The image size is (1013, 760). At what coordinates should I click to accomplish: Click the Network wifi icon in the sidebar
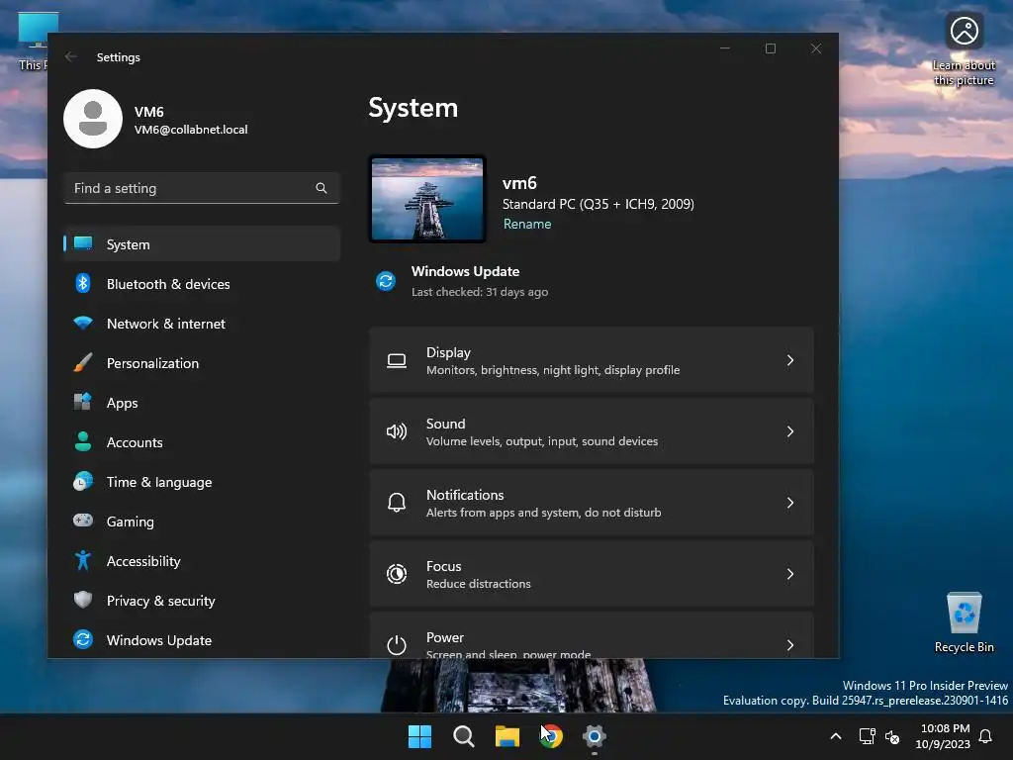click(83, 323)
